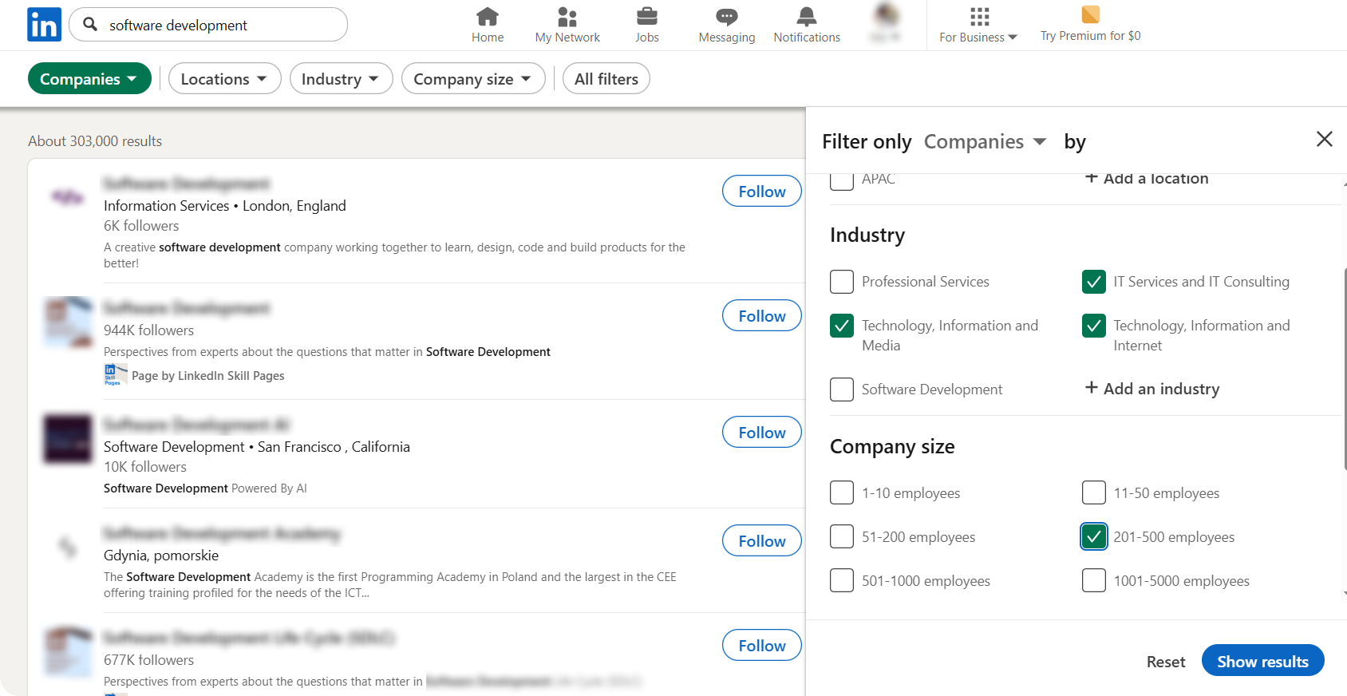This screenshot has width=1347, height=696.
Task: Open Page by LinkedIn Skill Pages link
Action: tap(207, 376)
